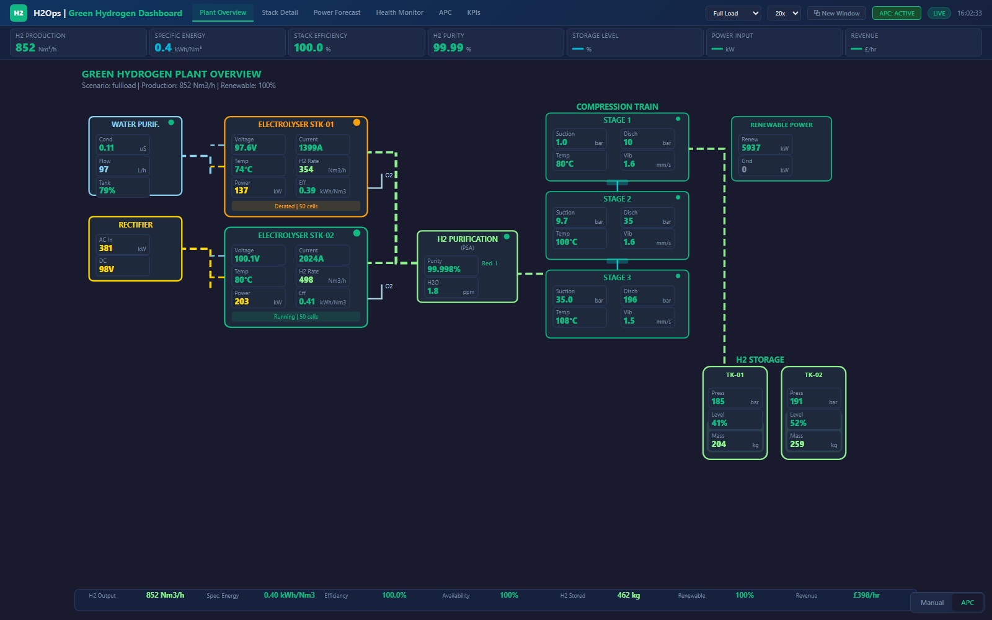The image size is (992, 620).
Task: Click the status dot on the Water Purif. block
Action: click(171, 123)
